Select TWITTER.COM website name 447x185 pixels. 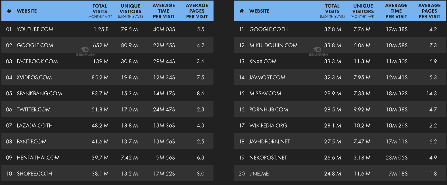(x=34, y=109)
